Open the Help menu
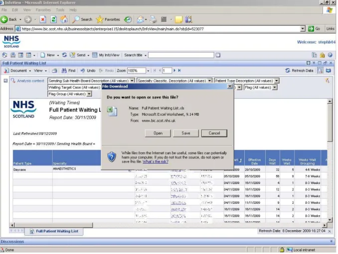Viewport: 338px width, 254px height. 73,10
